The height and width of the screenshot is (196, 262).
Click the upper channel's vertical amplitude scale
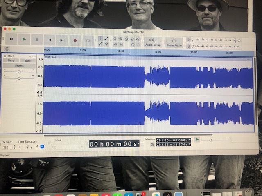point(40,76)
